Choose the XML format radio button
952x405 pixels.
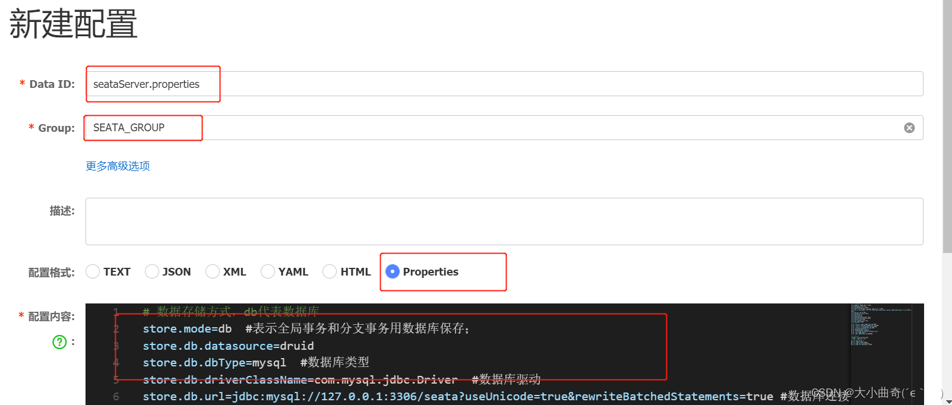point(213,271)
